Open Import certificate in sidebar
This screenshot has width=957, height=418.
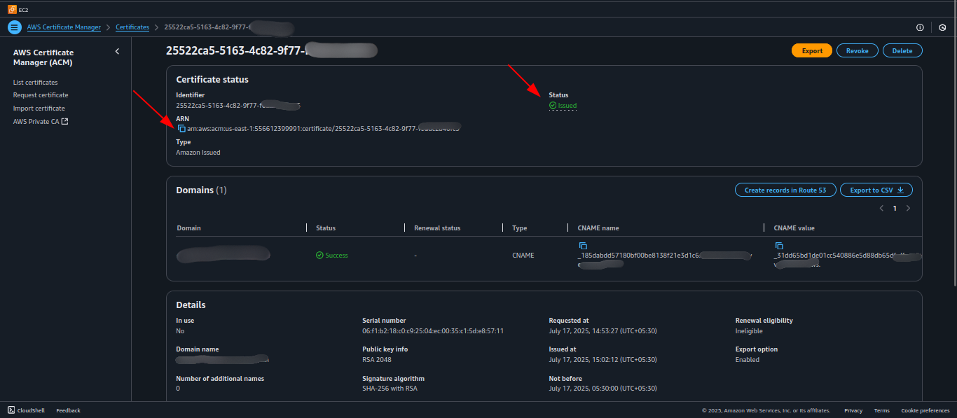click(39, 109)
